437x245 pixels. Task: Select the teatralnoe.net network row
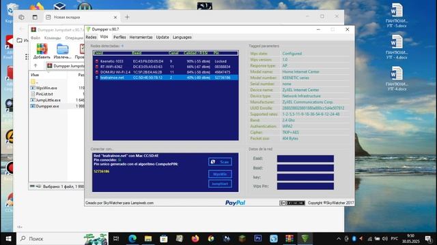165,78
